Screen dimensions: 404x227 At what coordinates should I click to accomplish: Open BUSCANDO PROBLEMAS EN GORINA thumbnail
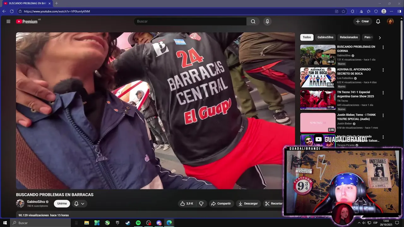(x=318, y=55)
